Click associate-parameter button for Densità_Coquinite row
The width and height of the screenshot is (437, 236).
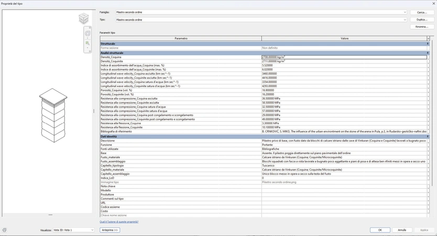(428, 61)
